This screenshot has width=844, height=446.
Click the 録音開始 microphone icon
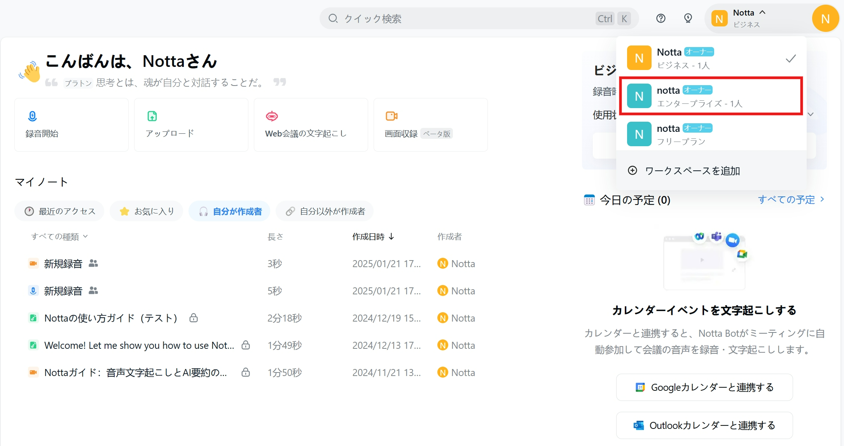pyautogui.click(x=33, y=116)
